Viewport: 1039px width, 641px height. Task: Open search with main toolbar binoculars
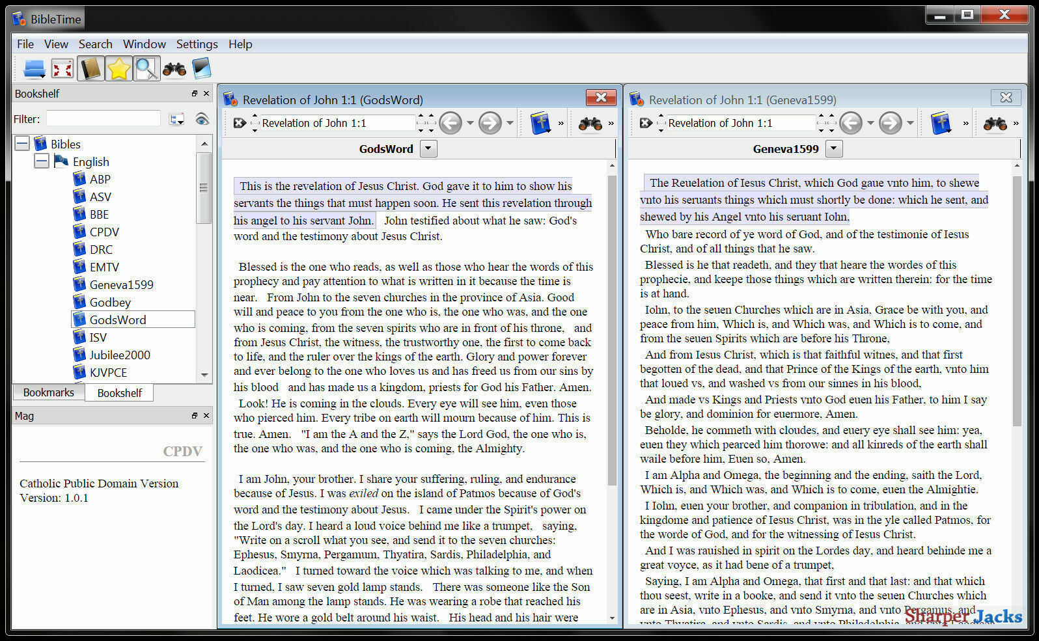click(x=174, y=68)
